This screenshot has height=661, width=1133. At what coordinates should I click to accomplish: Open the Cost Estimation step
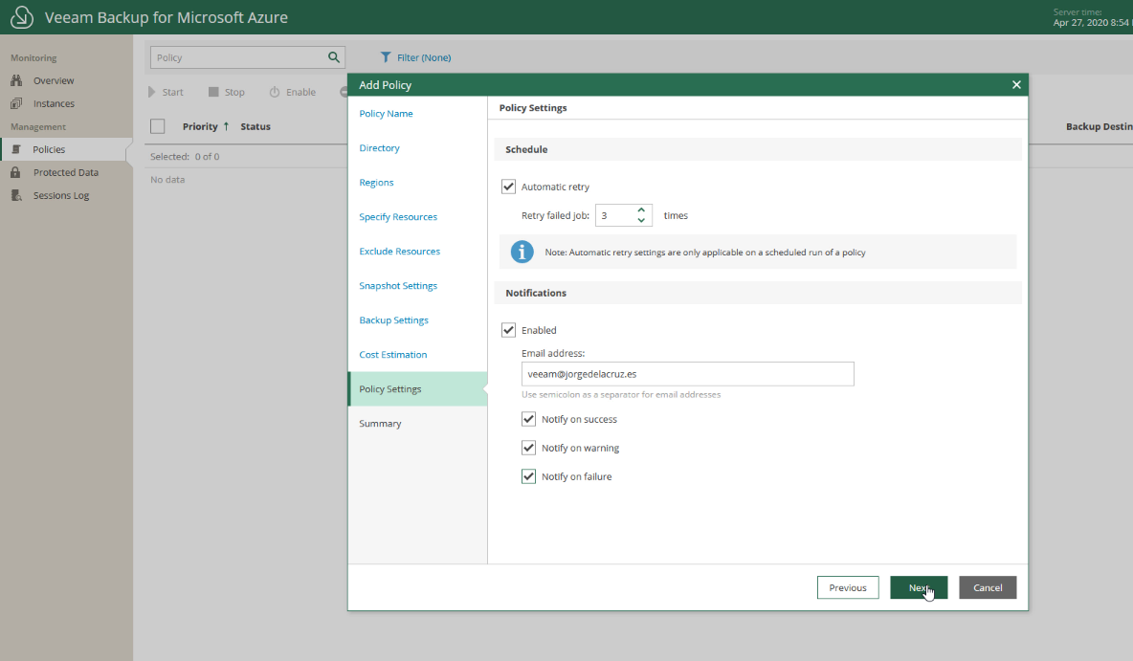pyautogui.click(x=393, y=354)
